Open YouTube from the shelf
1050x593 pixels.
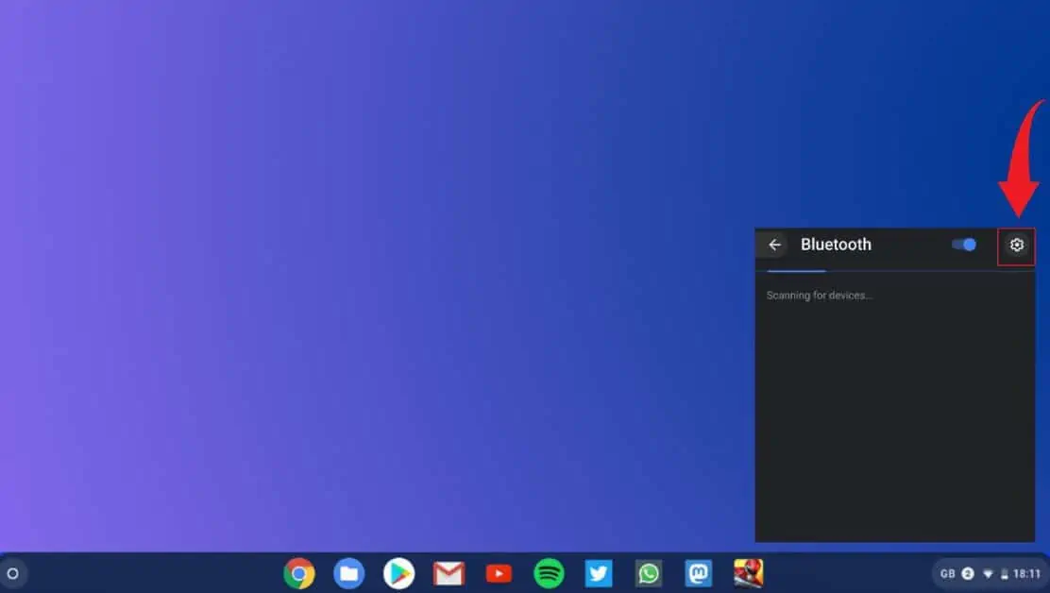click(499, 573)
